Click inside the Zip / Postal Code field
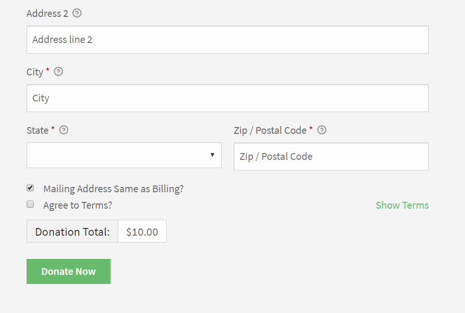 point(331,156)
